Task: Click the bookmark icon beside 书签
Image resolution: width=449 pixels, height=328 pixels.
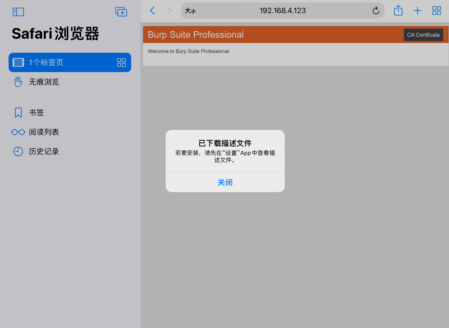Action: pyautogui.click(x=18, y=112)
